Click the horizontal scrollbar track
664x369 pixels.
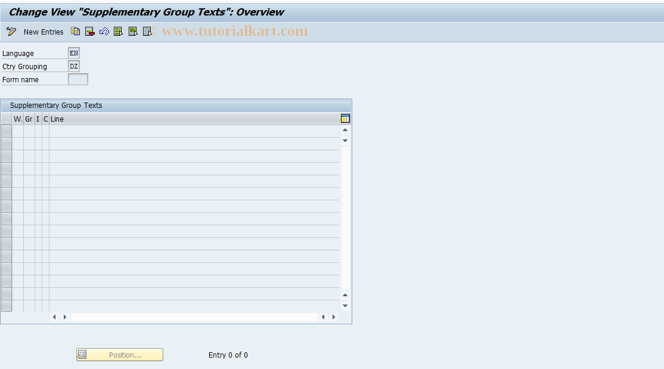point(194,317)
